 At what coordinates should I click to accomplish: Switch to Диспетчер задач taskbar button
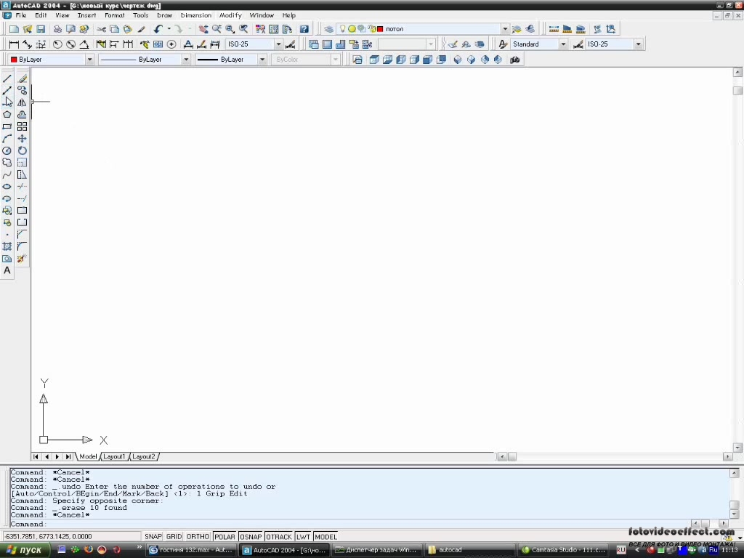377,550
